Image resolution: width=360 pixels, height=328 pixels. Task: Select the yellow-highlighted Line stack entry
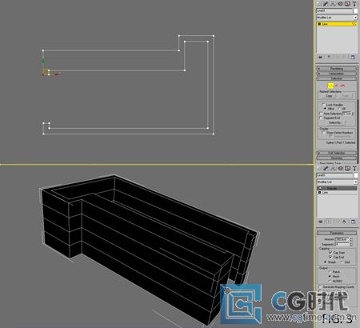click(337, 24)
